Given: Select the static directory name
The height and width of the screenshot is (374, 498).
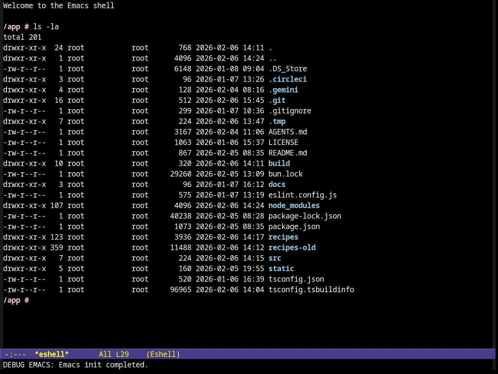Looking at the screenshot, I should click(x=281, y=268).
